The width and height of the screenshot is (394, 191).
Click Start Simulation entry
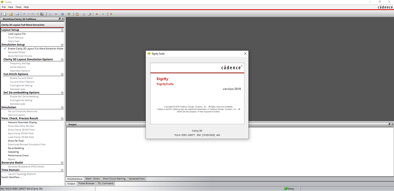coord(16,115)
